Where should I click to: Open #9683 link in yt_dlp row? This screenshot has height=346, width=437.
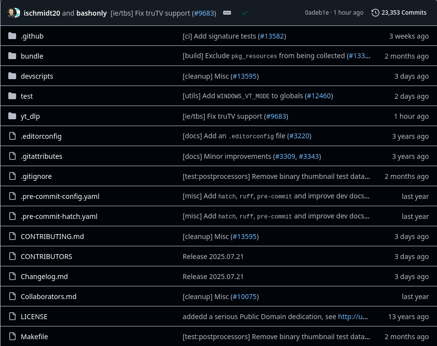pyautogui.click(x=276, y=116)
